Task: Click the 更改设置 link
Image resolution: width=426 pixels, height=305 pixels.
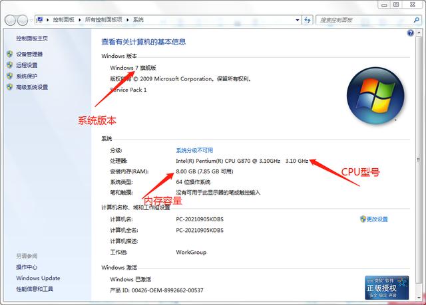Action: (x=377, y=219)
